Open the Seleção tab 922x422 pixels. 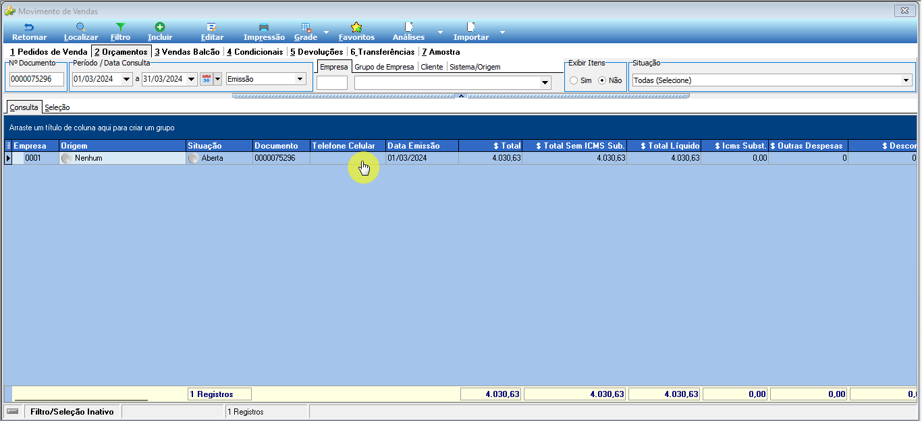(57, 107)
